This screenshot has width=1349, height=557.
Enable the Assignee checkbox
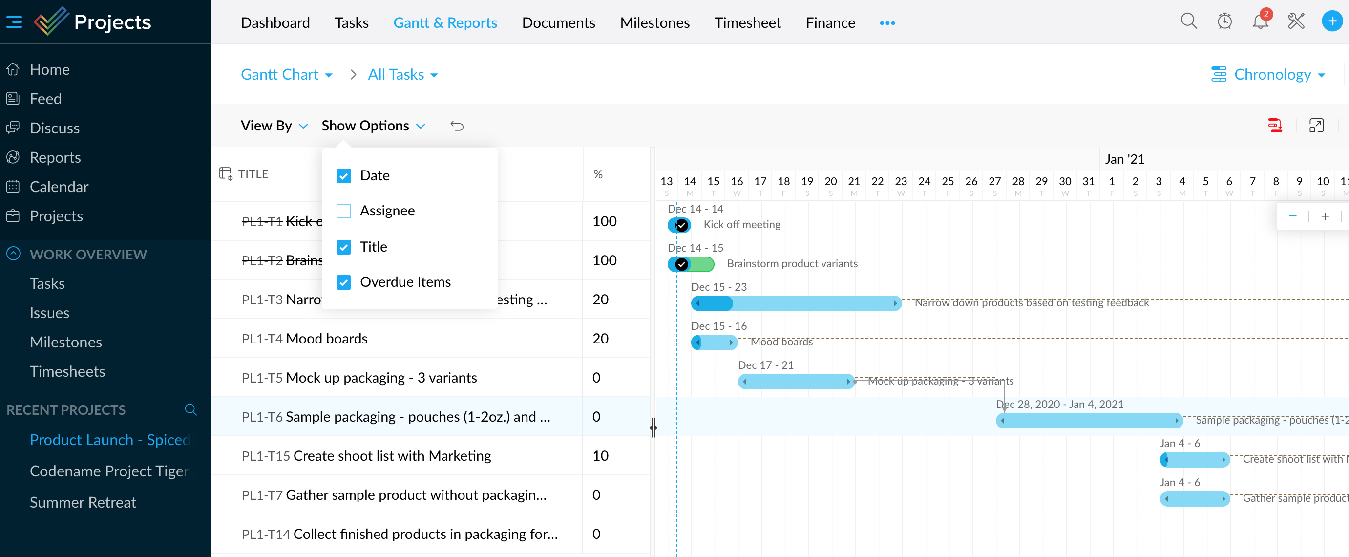pos(343,211)
